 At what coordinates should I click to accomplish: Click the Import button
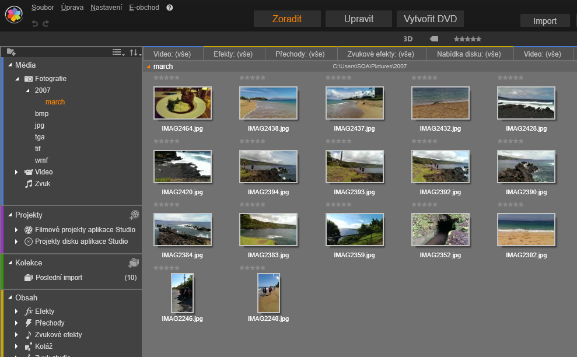(545, 21)
